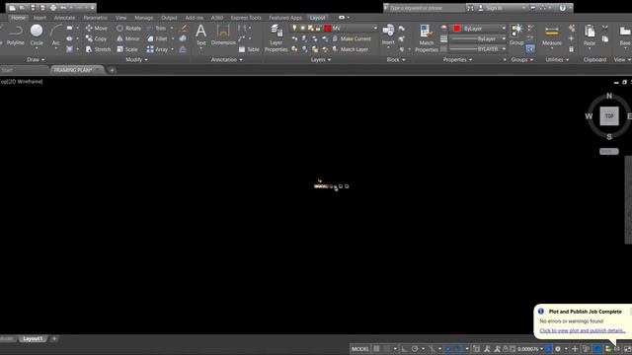Click the Undo arrow in quick access toolbar
The height and width of the screenshot is (355, 632).
[x=63, y=8]
